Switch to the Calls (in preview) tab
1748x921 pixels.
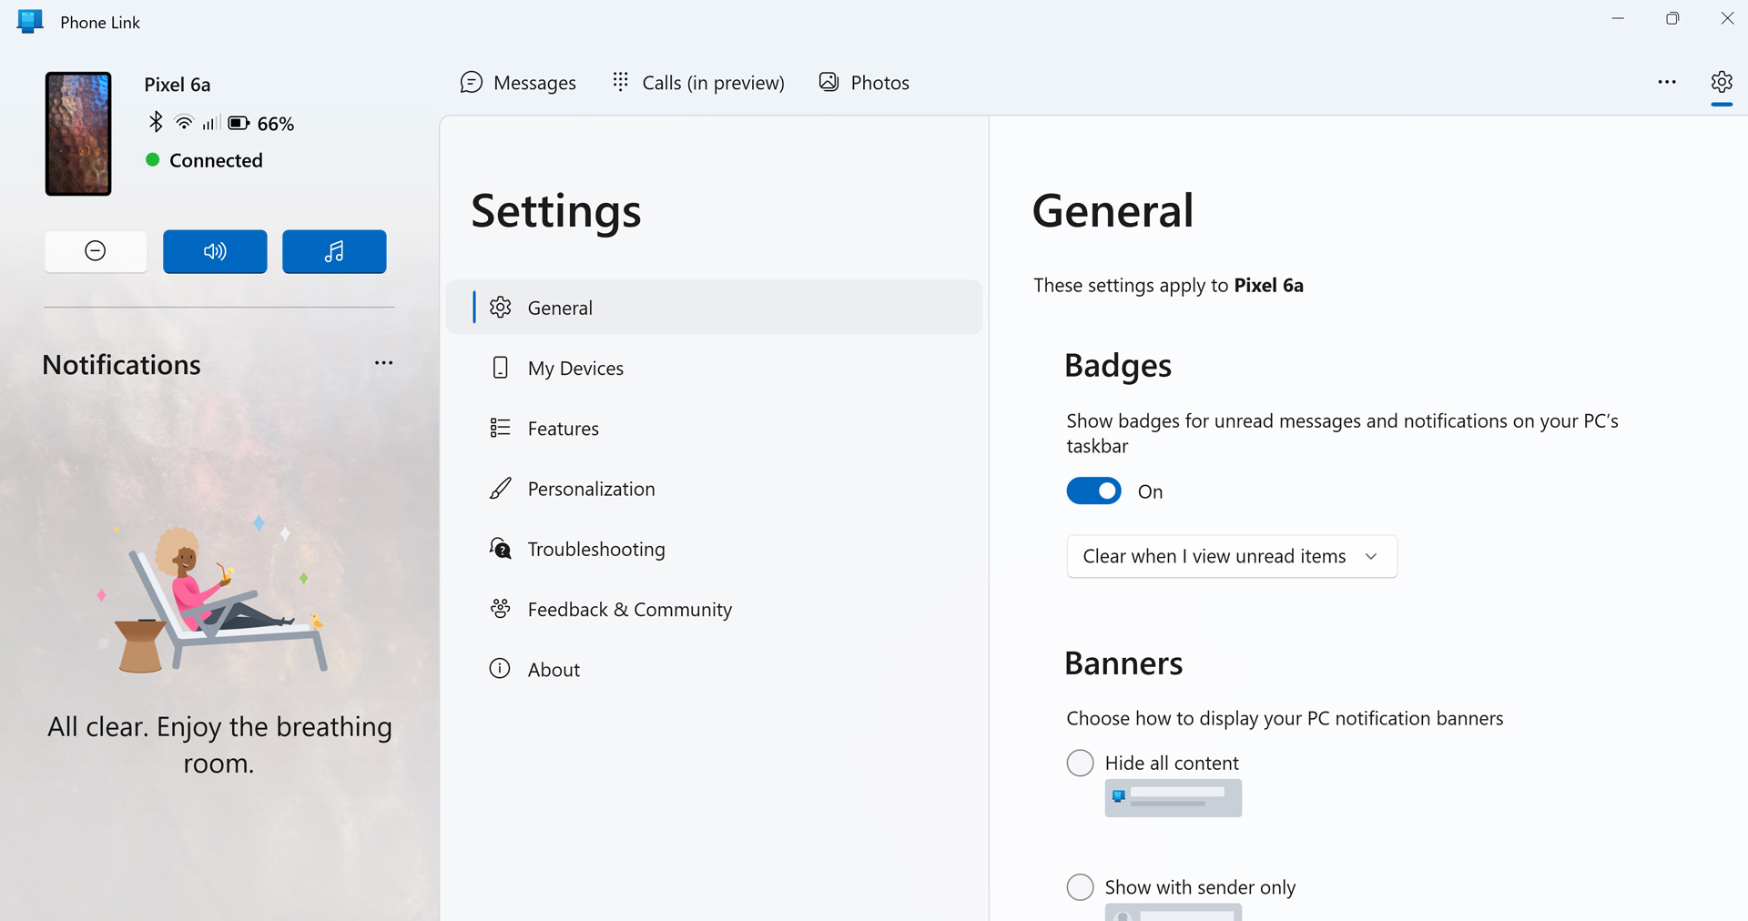pos(698,83)
